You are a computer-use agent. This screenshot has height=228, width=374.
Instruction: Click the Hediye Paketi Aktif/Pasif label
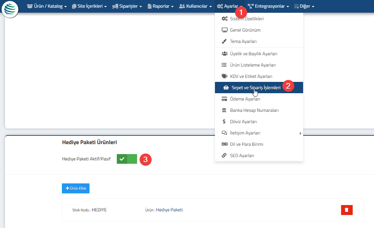tap(86, 159)
